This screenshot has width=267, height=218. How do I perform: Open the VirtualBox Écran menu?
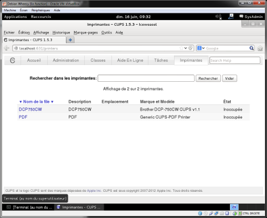pyautogui.click(x=23, y=10)
